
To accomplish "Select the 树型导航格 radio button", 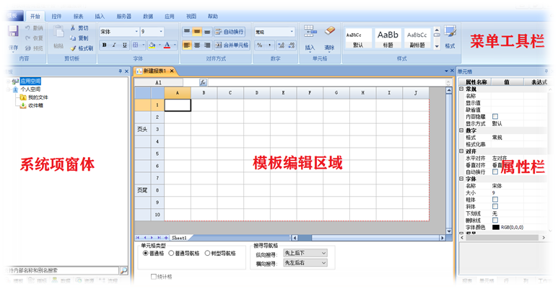I will [x=208, y=254].
